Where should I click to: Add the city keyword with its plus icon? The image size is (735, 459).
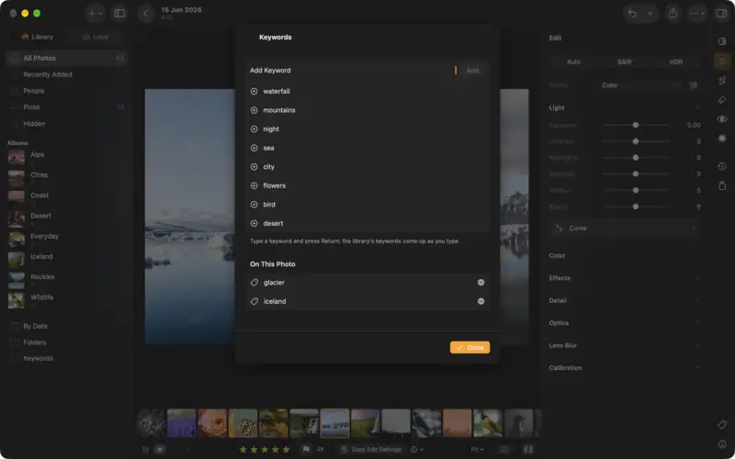click(x=254, y=167)
